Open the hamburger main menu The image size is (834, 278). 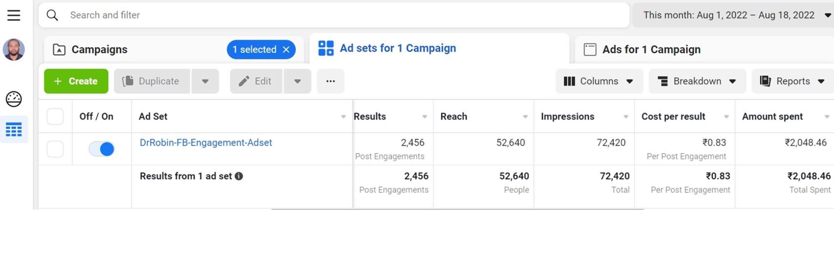tap(14, 15)
